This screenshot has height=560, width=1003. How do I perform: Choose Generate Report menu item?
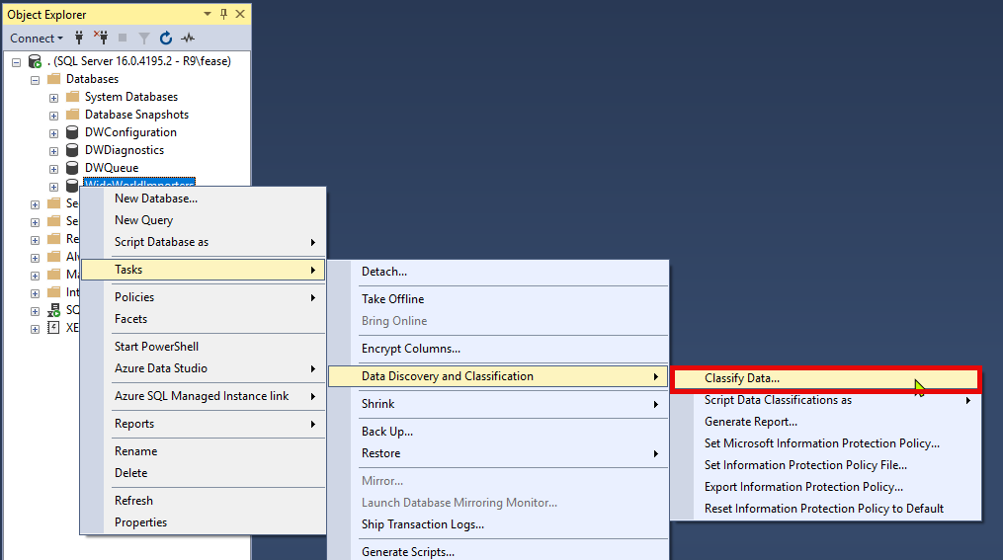tap(750, 422)
